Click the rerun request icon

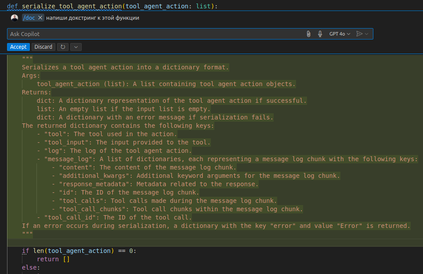(x=63, y=47)
